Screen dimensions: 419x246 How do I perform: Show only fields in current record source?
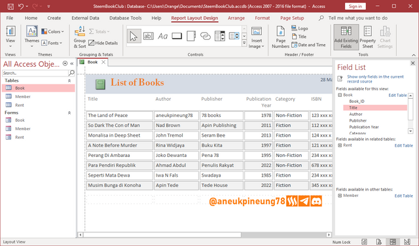coord(375,79)
